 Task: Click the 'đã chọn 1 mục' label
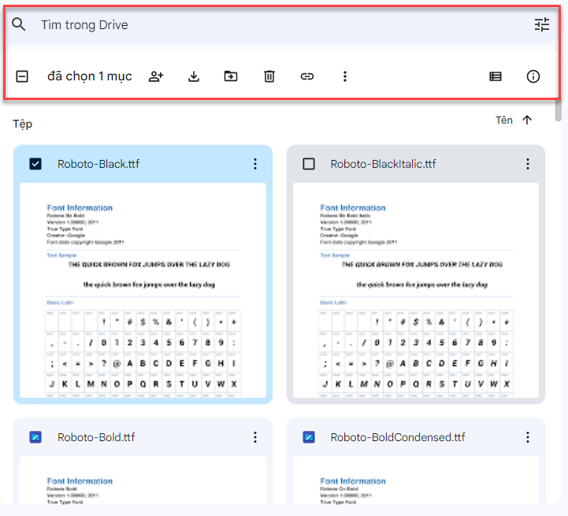click(90, 76)
